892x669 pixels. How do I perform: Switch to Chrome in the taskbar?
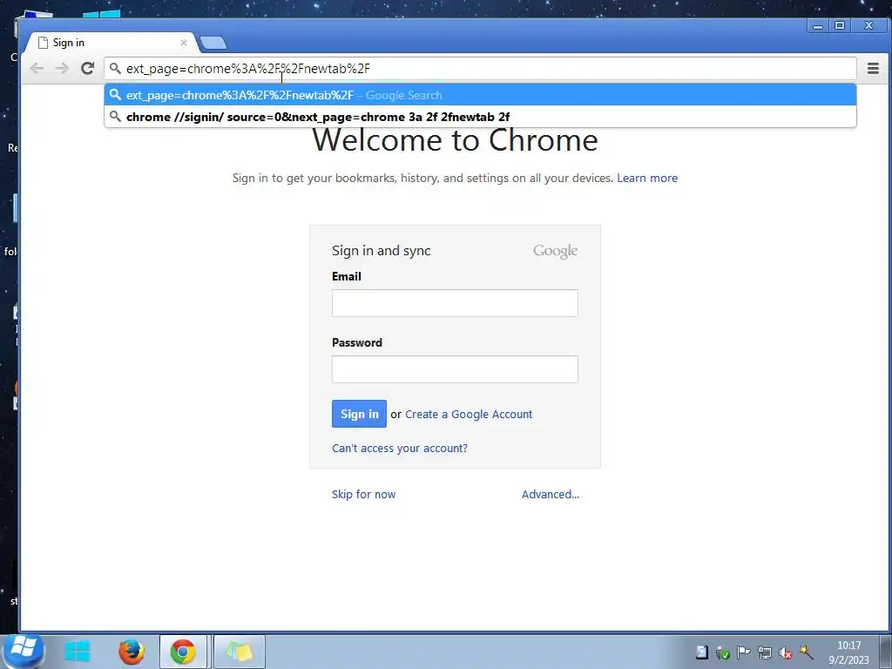coord(183,652)
